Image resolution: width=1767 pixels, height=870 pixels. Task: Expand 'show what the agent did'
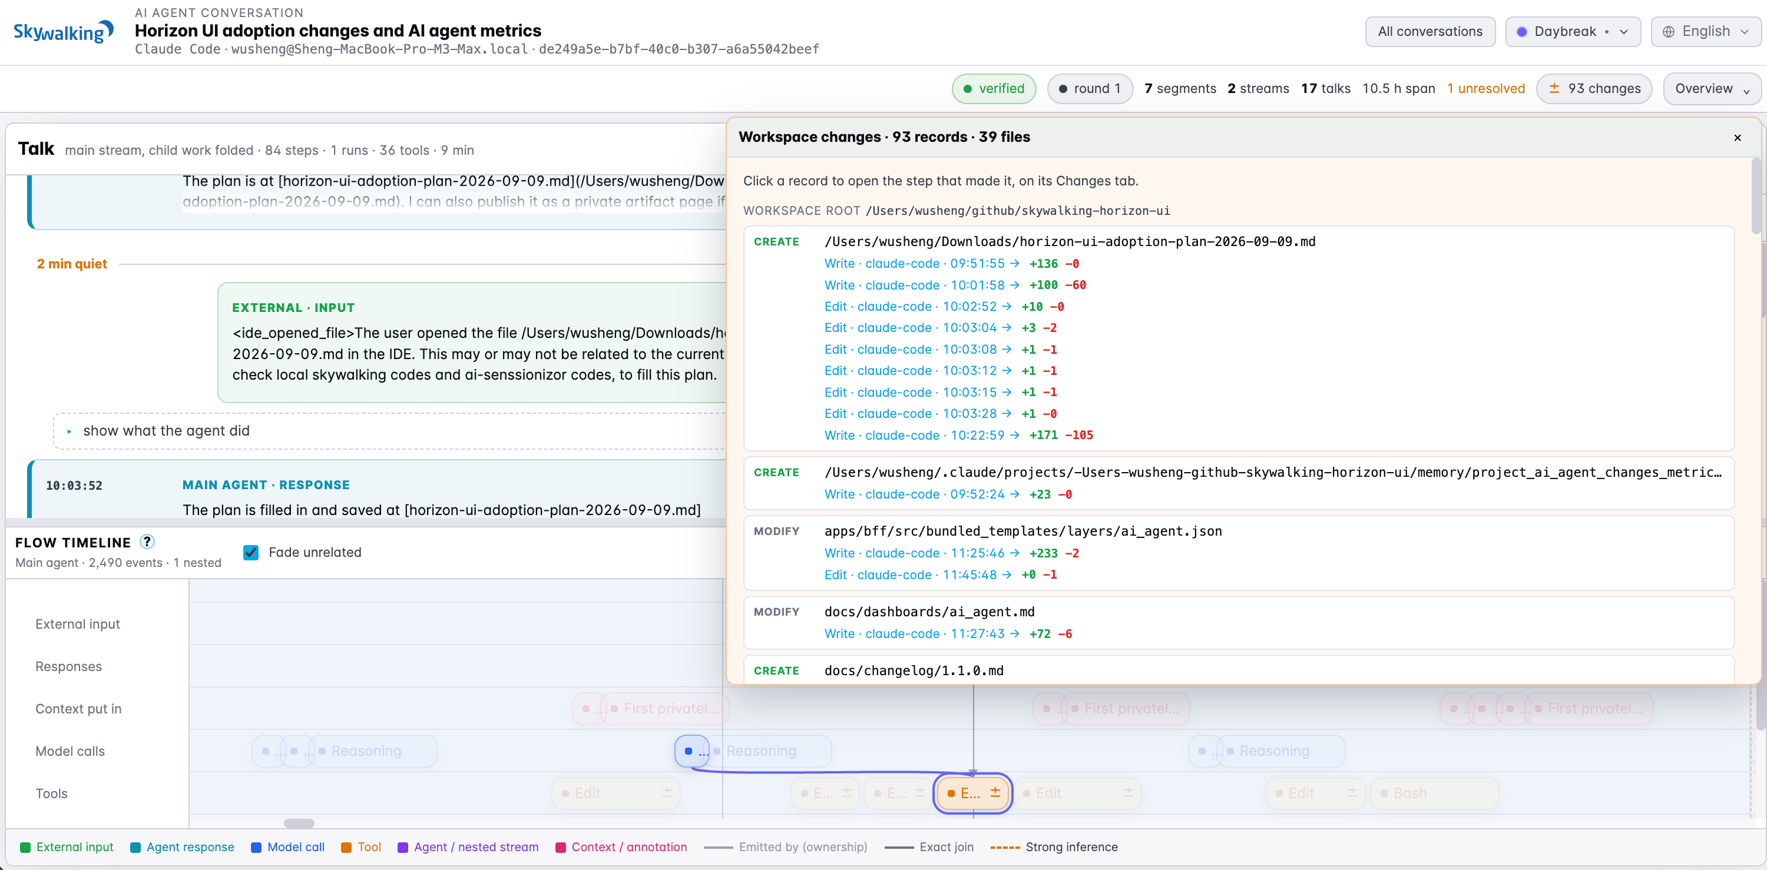pos(389,431)
